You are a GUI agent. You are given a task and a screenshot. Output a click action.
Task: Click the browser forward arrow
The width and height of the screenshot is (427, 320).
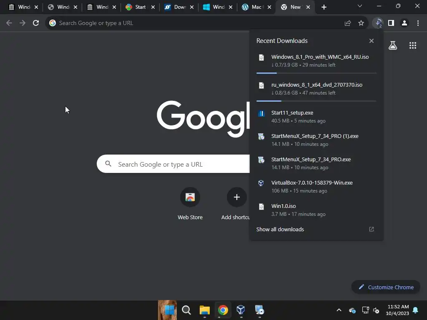23,23
